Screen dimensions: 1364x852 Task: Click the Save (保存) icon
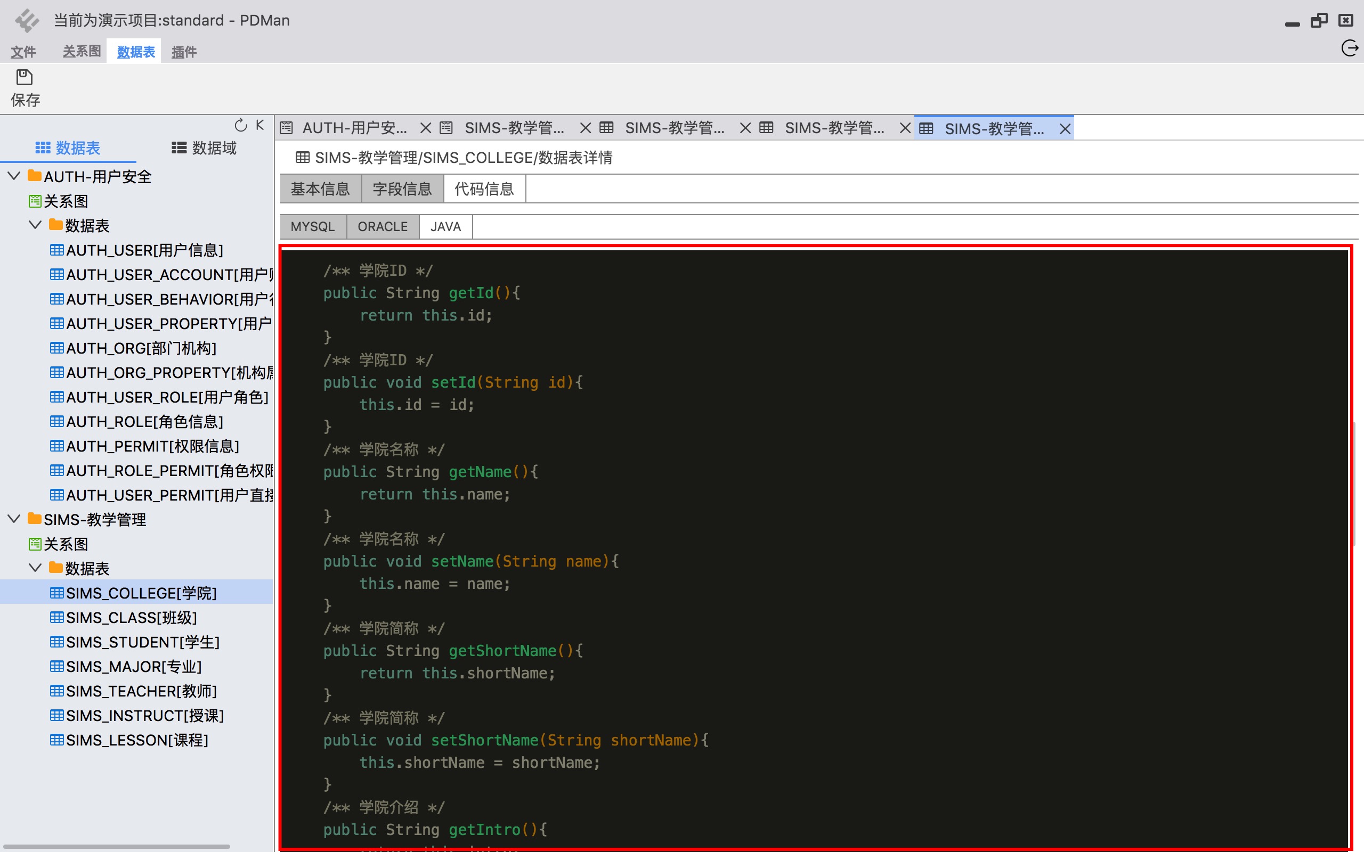pyautogui.click(x=24, y=77)
